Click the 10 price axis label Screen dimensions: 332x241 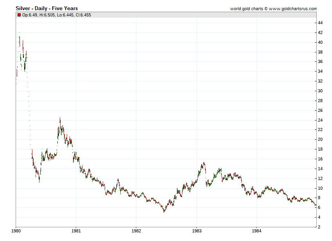320,188
